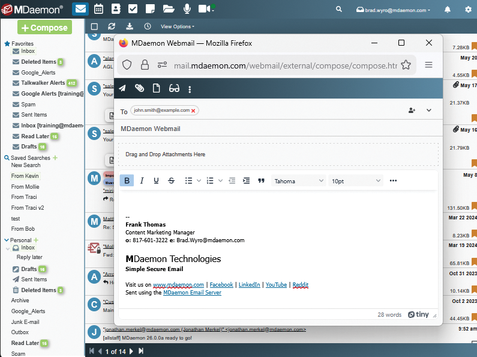
Task: Toggle bold formatting button
Action: 127,181
